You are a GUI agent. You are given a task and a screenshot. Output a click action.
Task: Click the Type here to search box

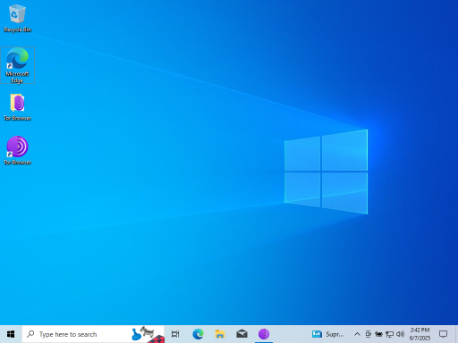click(x=93, y=334)
